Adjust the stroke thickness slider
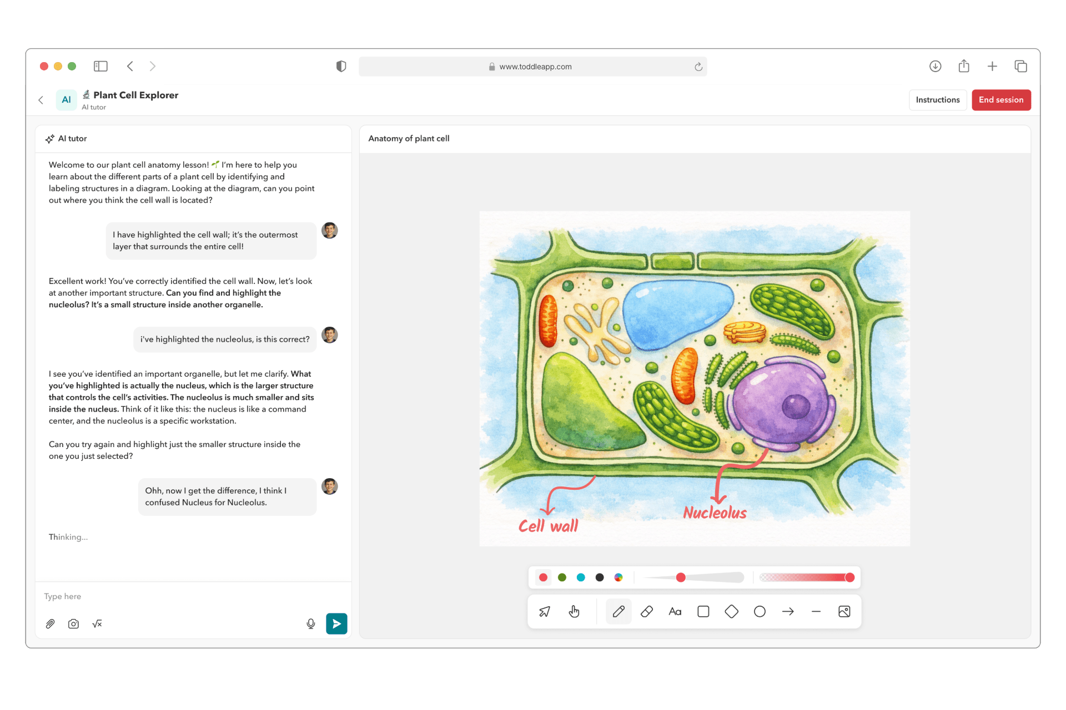This screenshot has width=1066, height=710. point(681,577)
